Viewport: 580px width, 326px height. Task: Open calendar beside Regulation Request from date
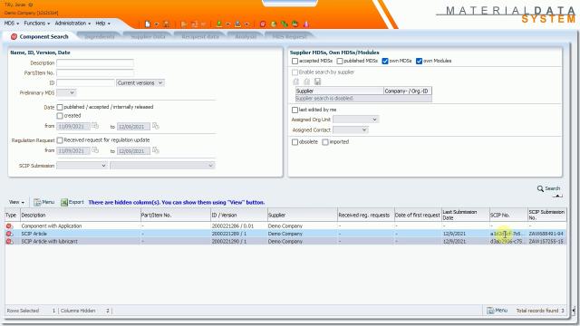pos(95,150)
